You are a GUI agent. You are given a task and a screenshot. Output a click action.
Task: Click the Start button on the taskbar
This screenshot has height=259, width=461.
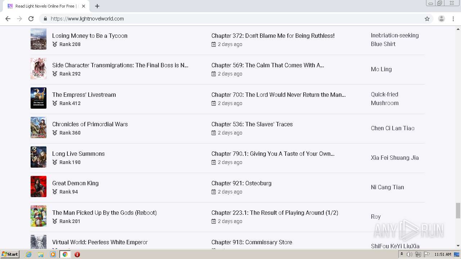[10, 254]
